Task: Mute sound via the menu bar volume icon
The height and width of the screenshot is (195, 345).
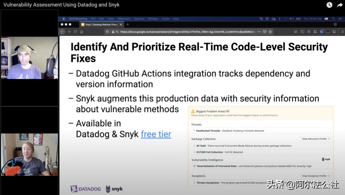Action: pos(291,19)
